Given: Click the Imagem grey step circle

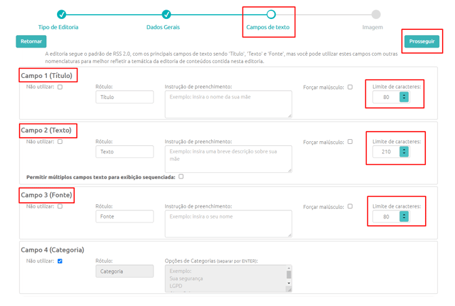Looking at the screenshot, I should click(376, 14).
